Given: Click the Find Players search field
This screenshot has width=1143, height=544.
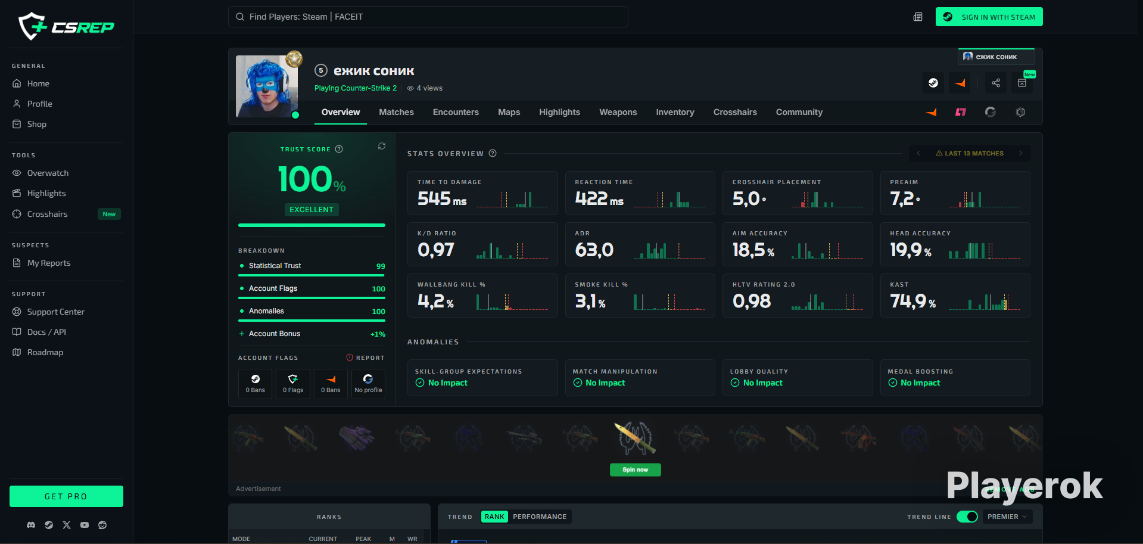Looking at the screenshot, I should pyautogui.click(x=428, y=17).
